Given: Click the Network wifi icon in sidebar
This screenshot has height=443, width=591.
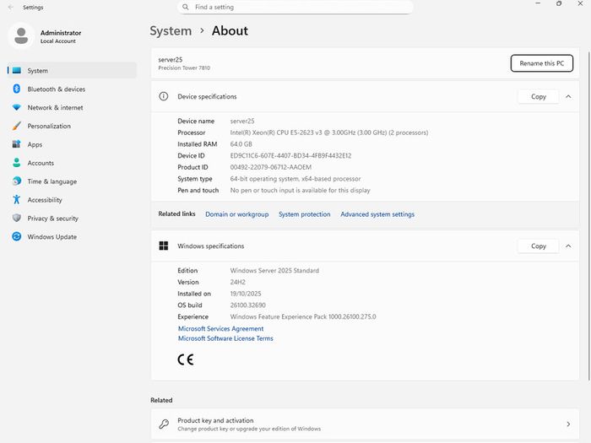Looking at the screenshot, I should pyautogui.click(x=17, y=107).
